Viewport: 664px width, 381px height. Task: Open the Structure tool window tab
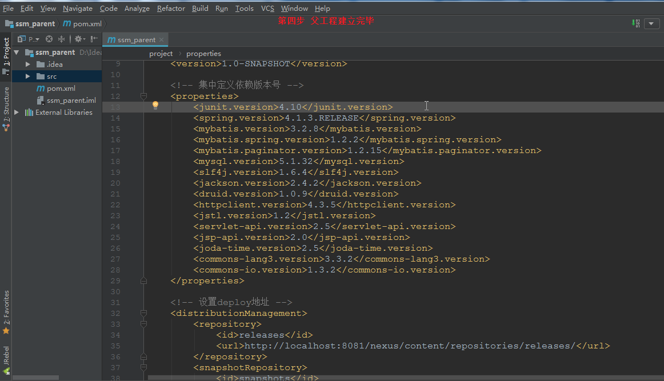(x=6, y=104)
